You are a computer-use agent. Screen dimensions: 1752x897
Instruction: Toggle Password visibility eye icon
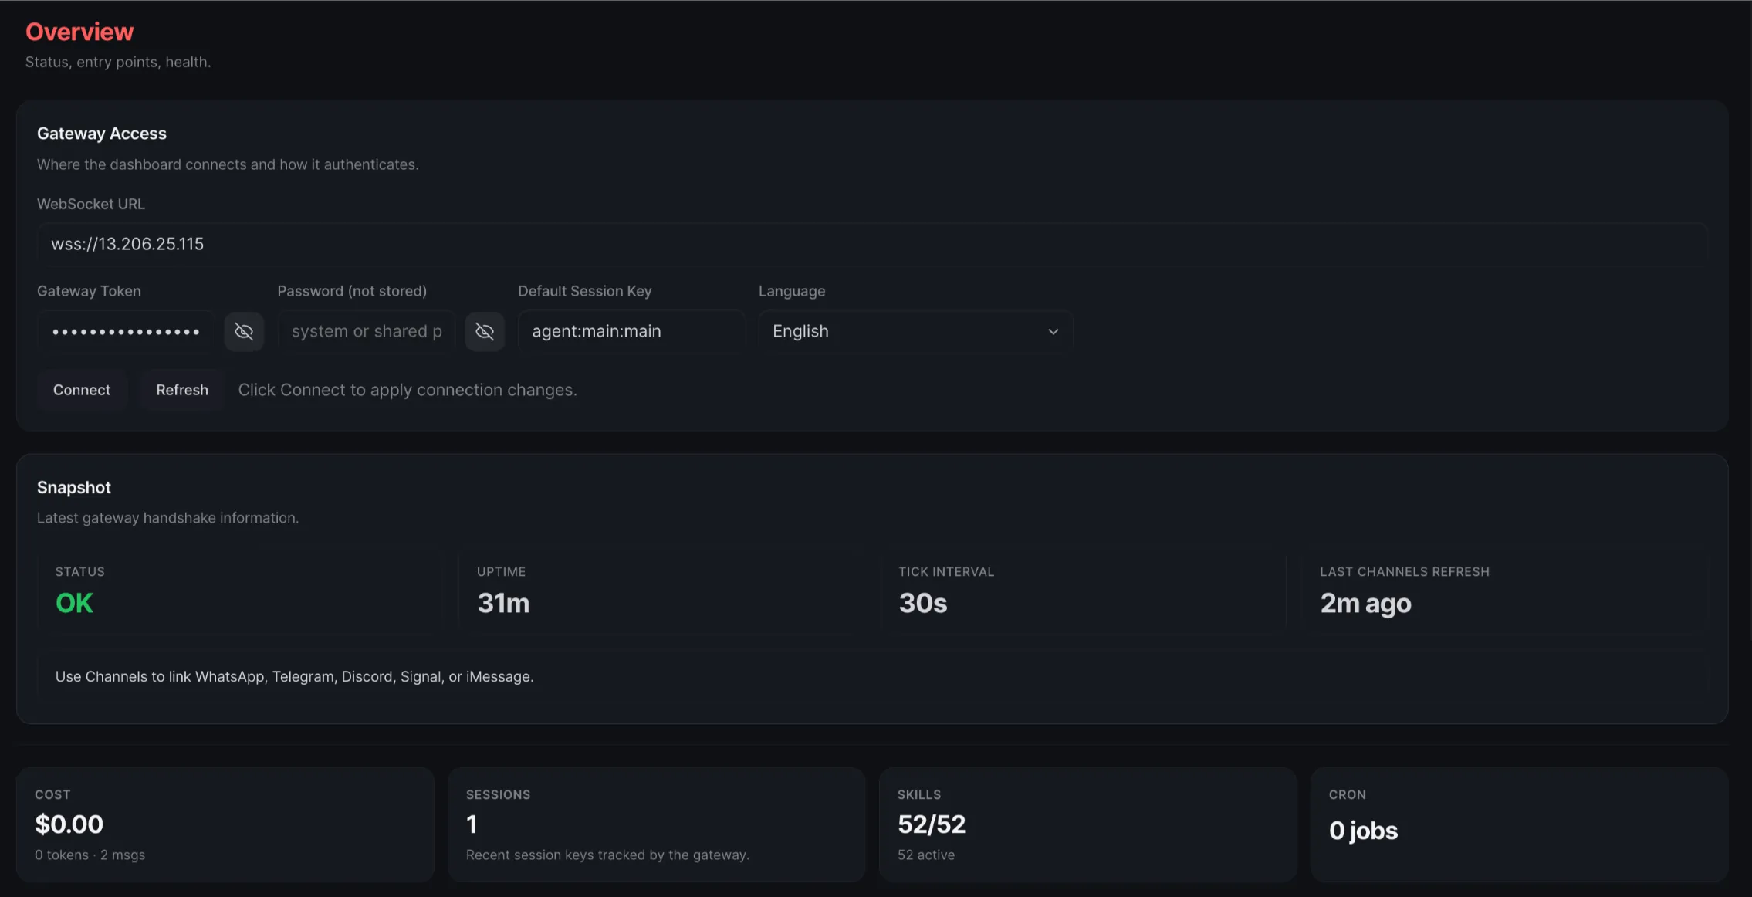(485, 331)
